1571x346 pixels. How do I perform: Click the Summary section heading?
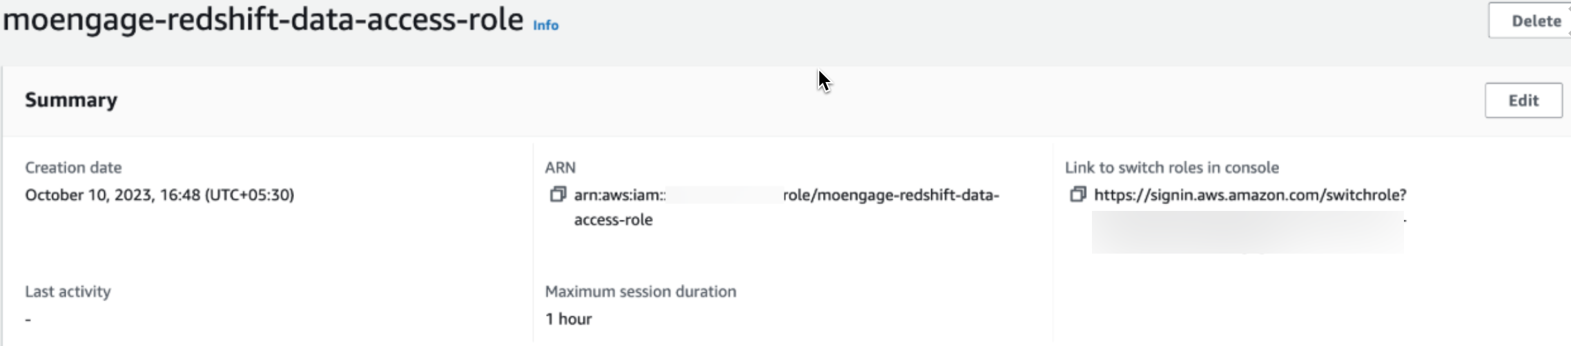71,101
